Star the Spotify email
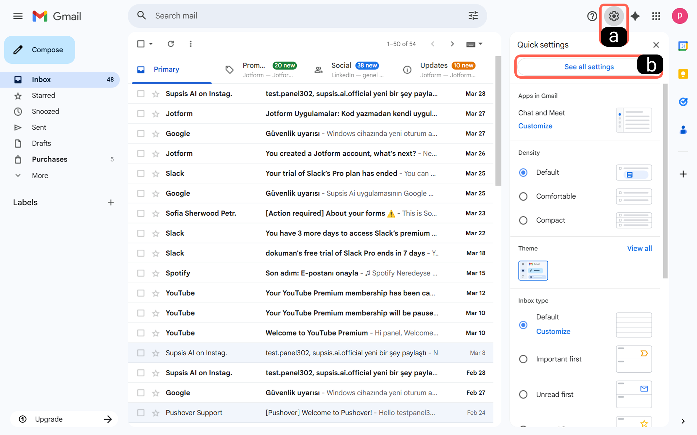This screenshot has width=697, height=435. pos(156,273)
